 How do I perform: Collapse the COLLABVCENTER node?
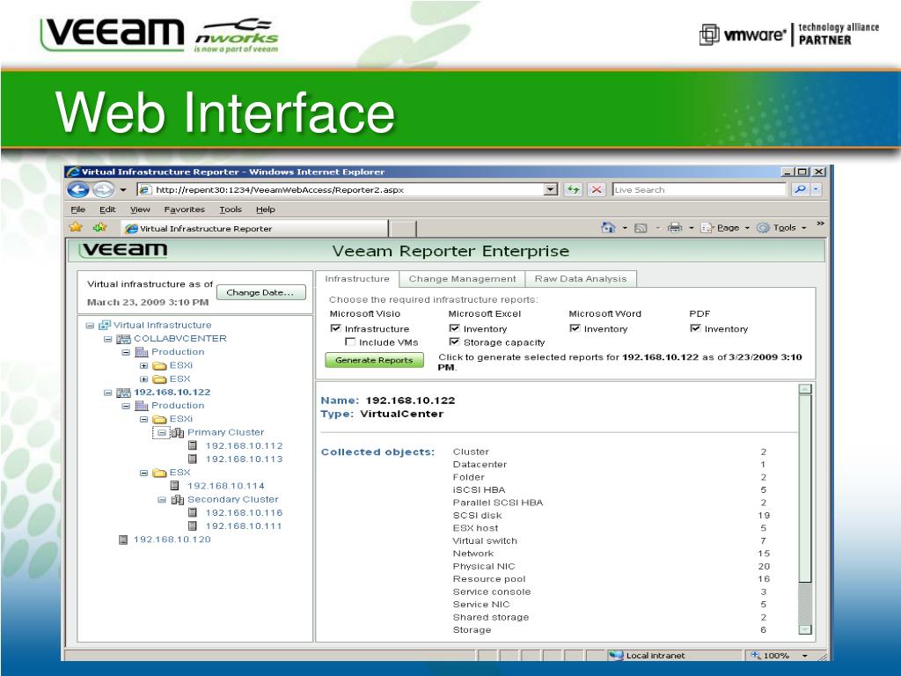pyautogui.click(x=107, y=339)
